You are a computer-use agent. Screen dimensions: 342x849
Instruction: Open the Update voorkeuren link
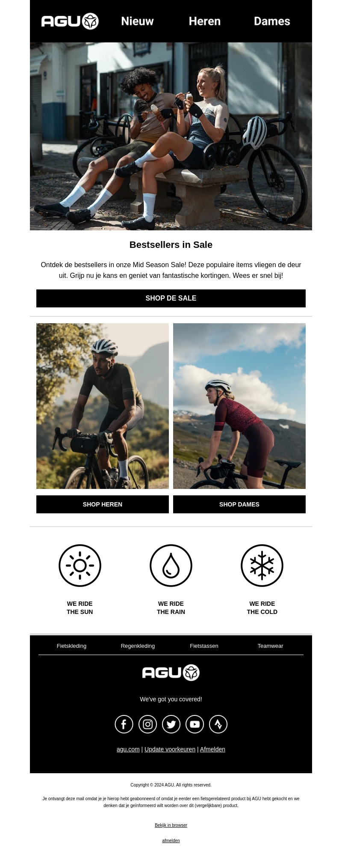point(170,749)
